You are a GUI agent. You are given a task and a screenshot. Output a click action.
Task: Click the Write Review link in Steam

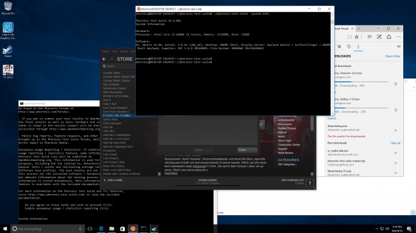click(285, 153)
